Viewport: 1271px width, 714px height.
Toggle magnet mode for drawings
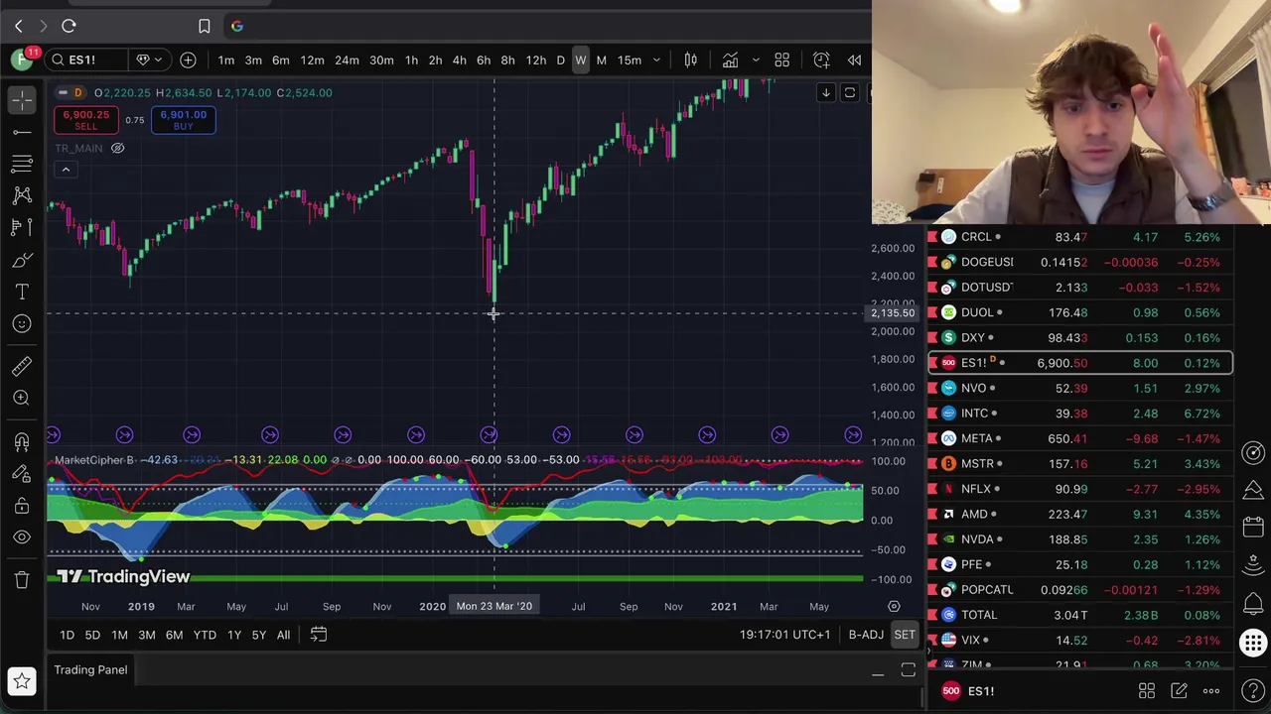pyautogui.click(x=22, y=441)
